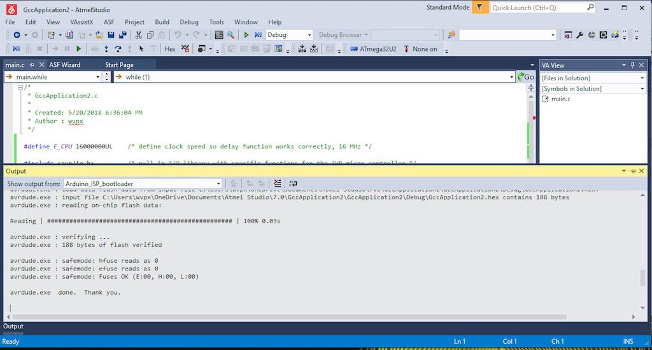Screen dimensions: 652x350
Task: Open the tab list dropdown arrow in editor
Action: [532, 65]
